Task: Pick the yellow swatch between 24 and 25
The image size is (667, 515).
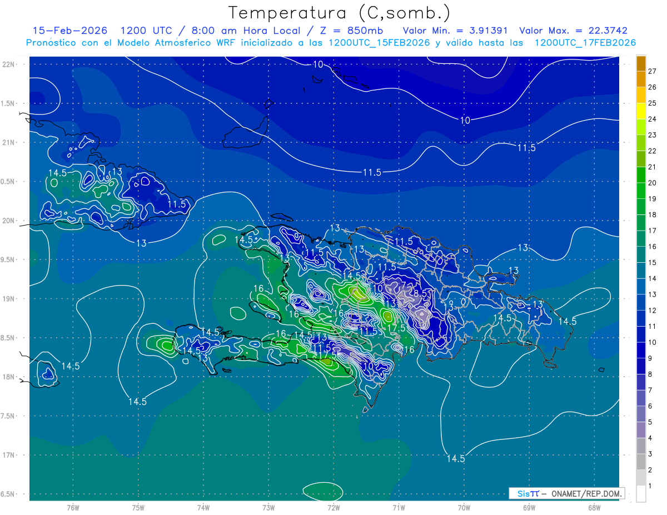Action: pyautogui.click(x=641, y=111)
